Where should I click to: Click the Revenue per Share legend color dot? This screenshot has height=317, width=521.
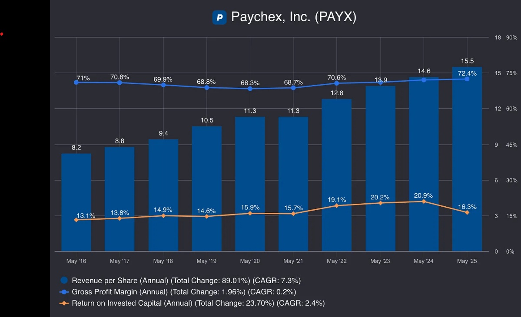pos(64,280)
